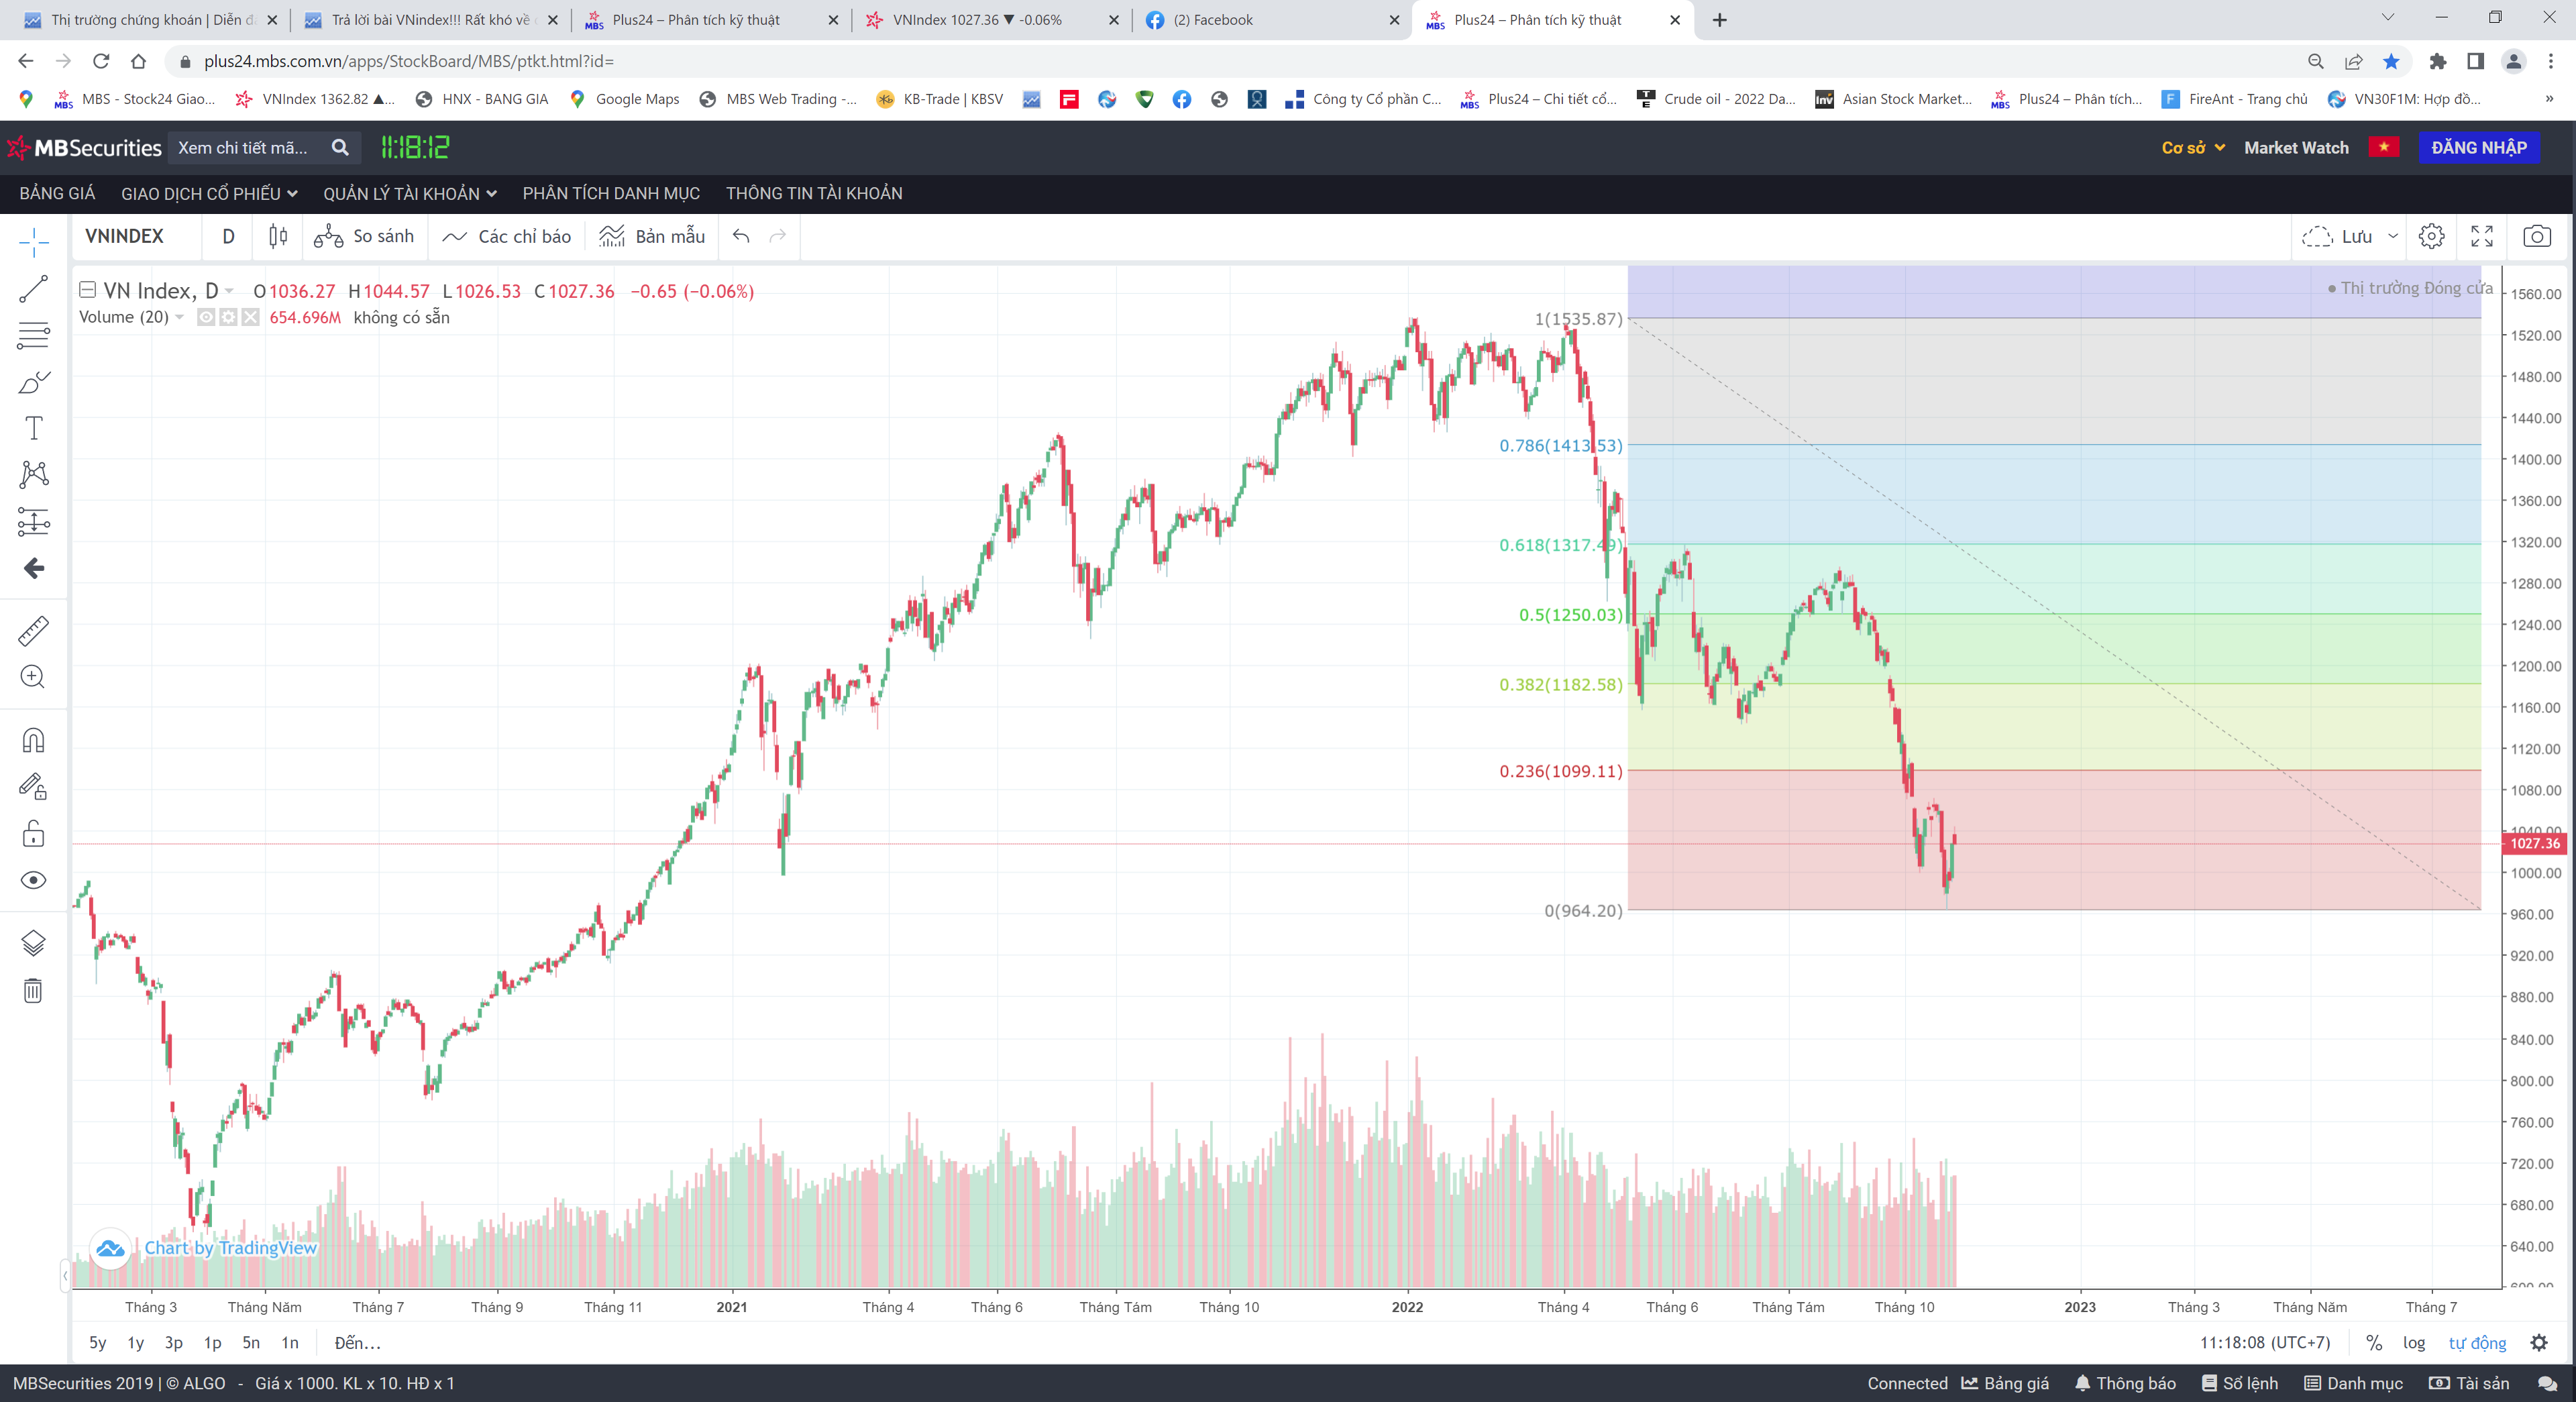Screen dimensions: 2576x1402
Task: Open the BẢNG GIÁ menu item
Action: 57,193
